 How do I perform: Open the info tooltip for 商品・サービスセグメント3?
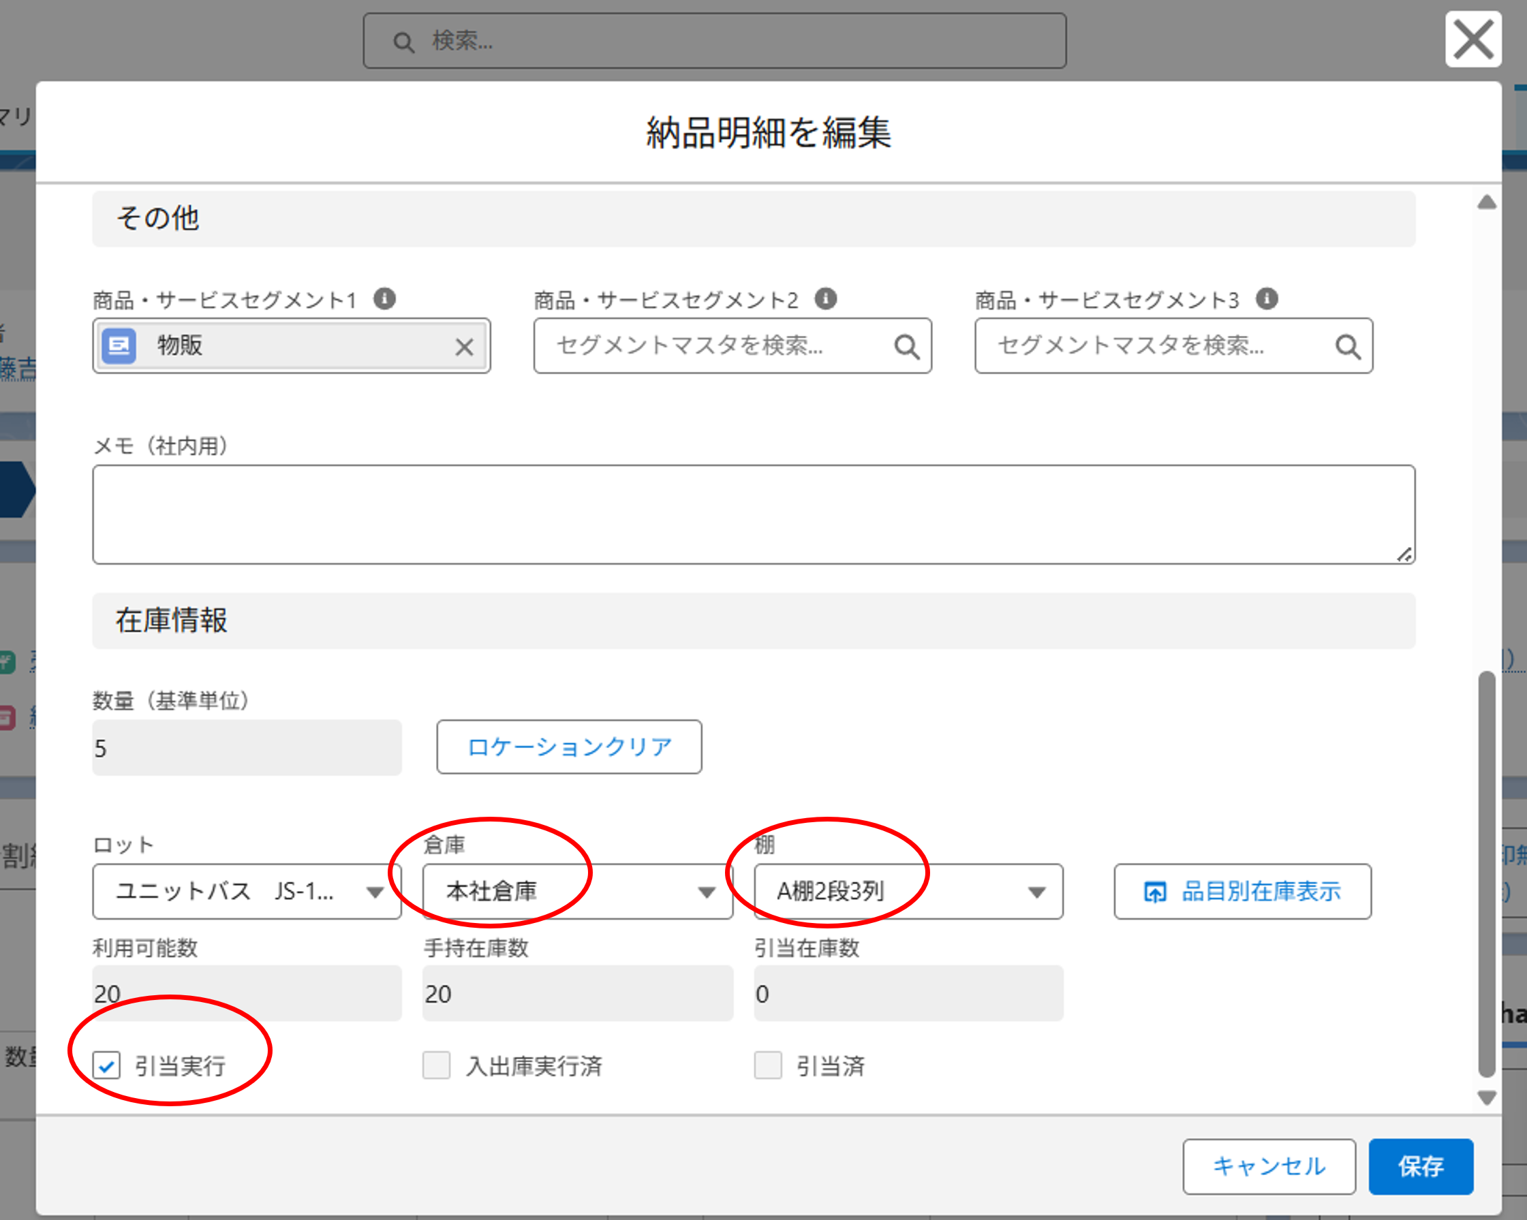pyautogui.click(x=1267, y=299)
